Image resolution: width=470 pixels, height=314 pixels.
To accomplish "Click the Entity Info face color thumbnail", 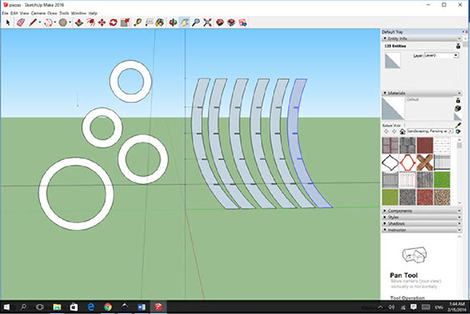I will (x=392, y=61).
